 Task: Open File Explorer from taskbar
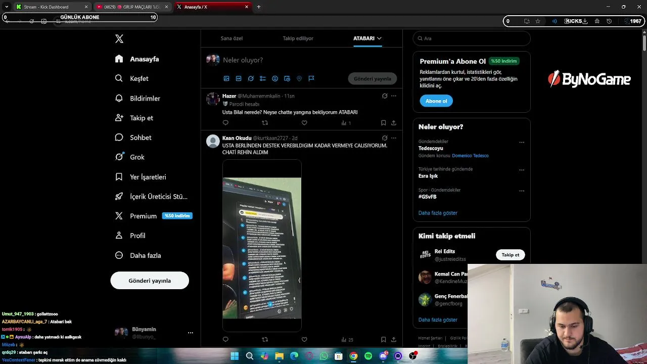click(279, 356)
